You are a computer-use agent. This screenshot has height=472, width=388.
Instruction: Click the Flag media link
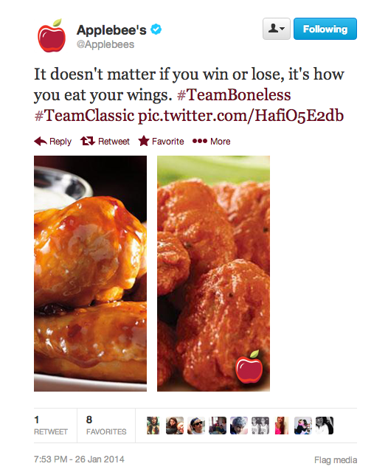tap(336, 460)
